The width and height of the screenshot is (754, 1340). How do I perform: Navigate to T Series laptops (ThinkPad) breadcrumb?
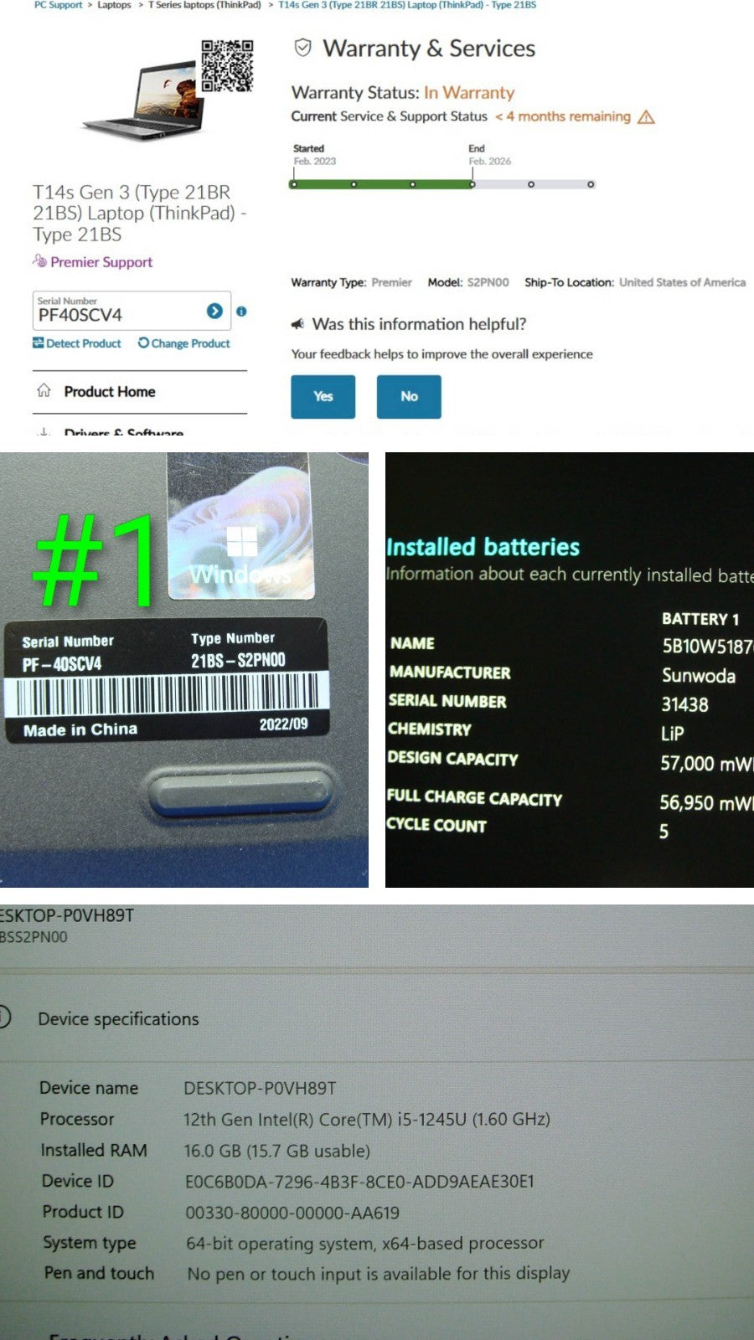tap(204, 5)
